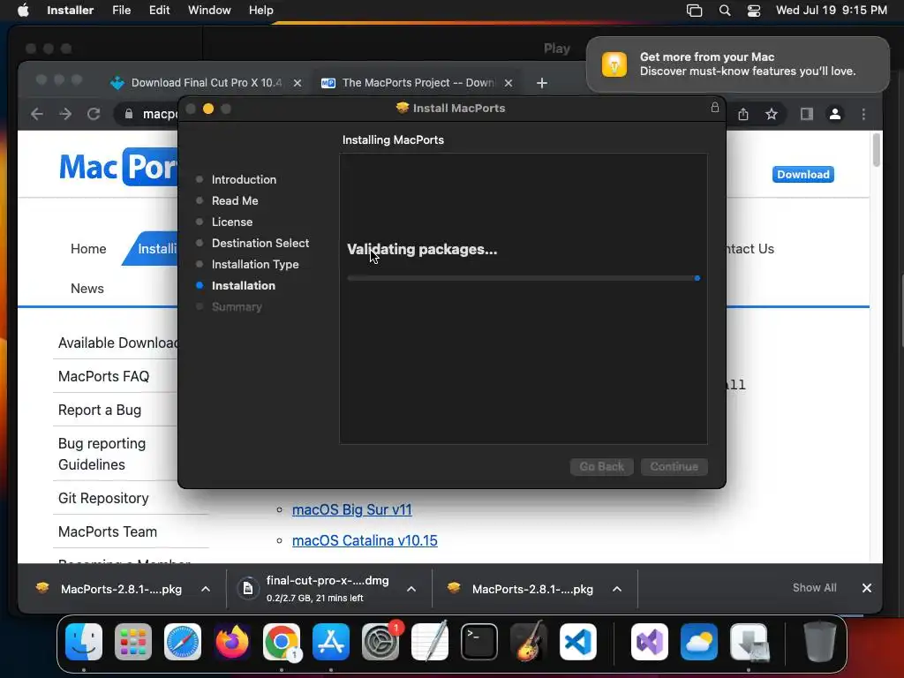The height and width of the screenshot is (678, 904).
Task: Open the Trash in the Dock
Action: point(820,641)
